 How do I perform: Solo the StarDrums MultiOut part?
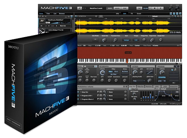49,23
